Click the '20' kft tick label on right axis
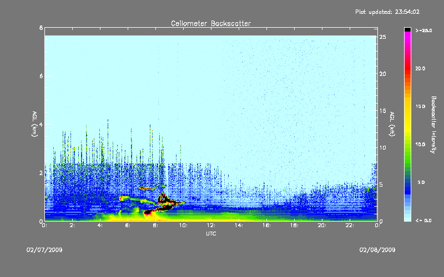444x277 pixels. coord(382,74)
